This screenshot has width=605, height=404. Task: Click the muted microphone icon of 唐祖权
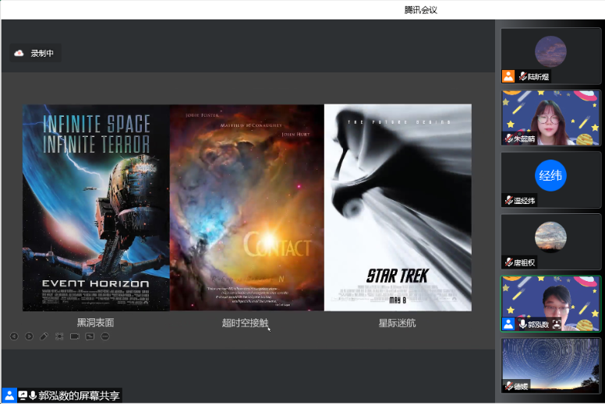[509, 262]
